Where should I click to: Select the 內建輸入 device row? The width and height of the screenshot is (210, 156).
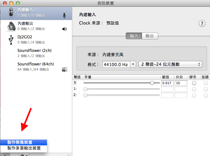tap(36, 13)
